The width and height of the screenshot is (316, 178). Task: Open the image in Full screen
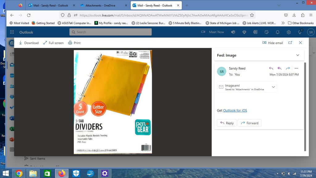53,43
